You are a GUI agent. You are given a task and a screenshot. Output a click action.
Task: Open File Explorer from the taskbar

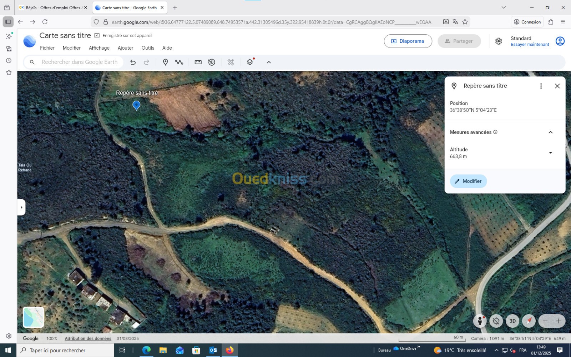tap(163, 350)
